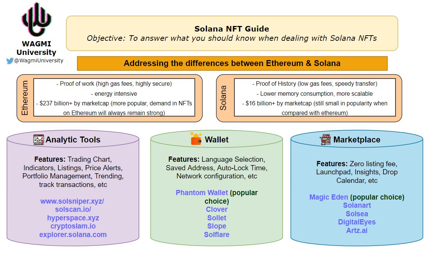Select the Clover wallet link
430x253 pixels.
click(217, 210)
